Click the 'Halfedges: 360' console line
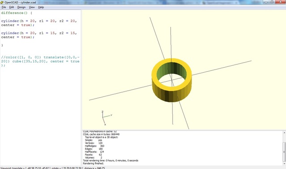The width and height of the screenshot is (286, 169). [x=94, y=146]
